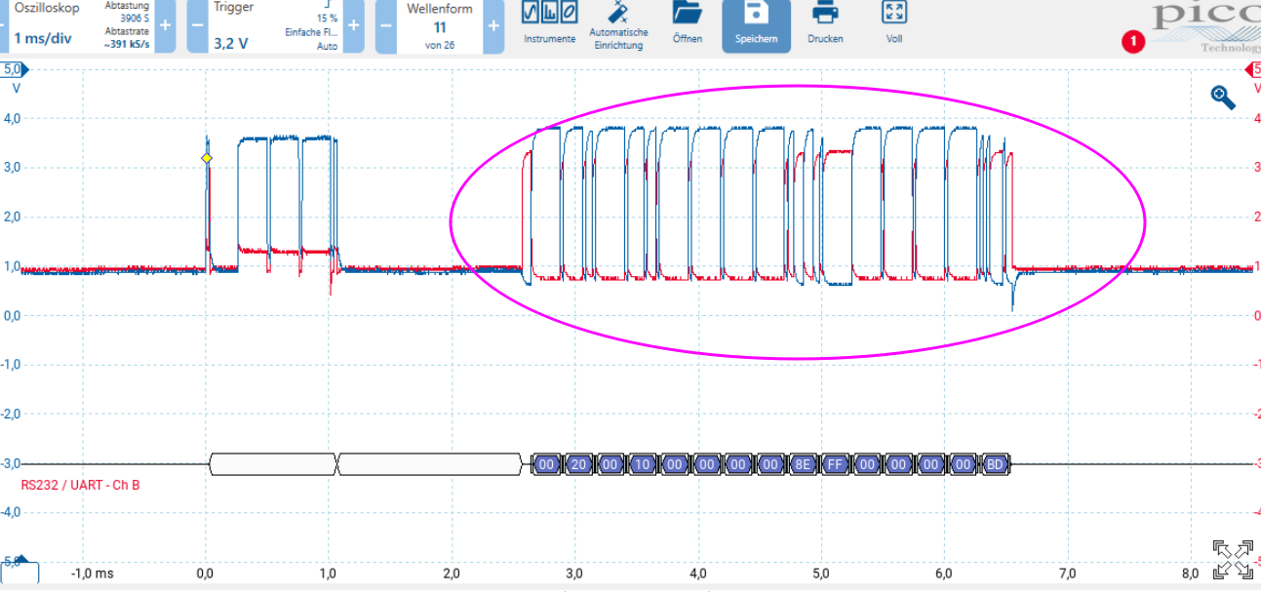Viewport: 1261px width, 593px height.
Task: Select the red channel axis handle on right
Action: click(1253, 70)
